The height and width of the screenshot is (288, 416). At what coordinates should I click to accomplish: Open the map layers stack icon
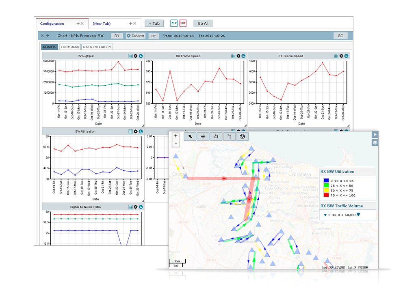coord(375,142)
